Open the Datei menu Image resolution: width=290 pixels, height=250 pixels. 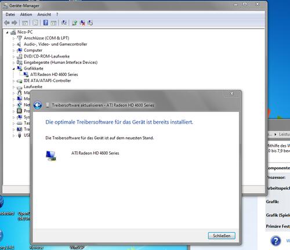tap(10, 15)
